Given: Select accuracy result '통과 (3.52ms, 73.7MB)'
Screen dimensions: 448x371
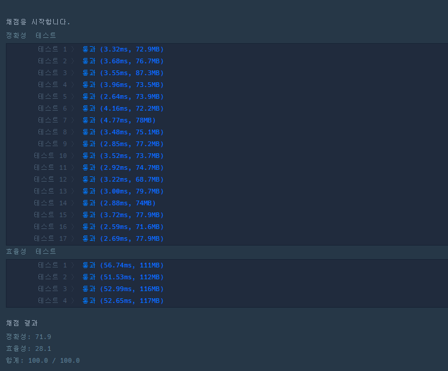Looking at the screenshot, I should coord(123,156).
